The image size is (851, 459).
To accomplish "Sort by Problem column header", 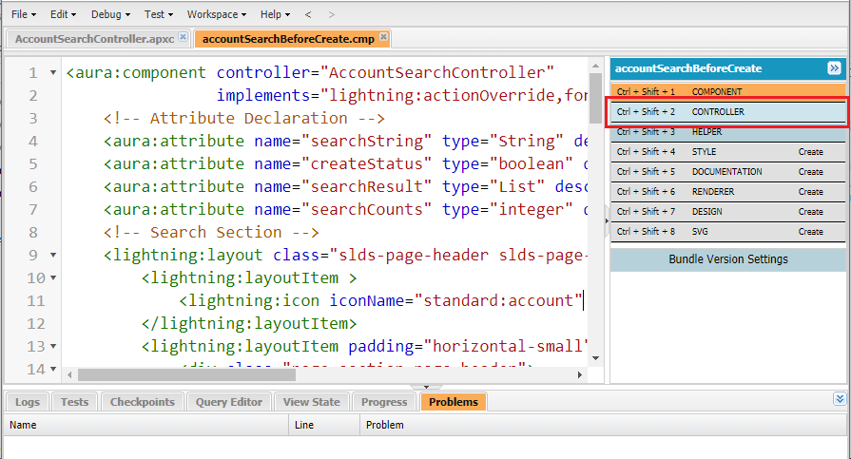I will pyautogui.click(x=603, y=425).
